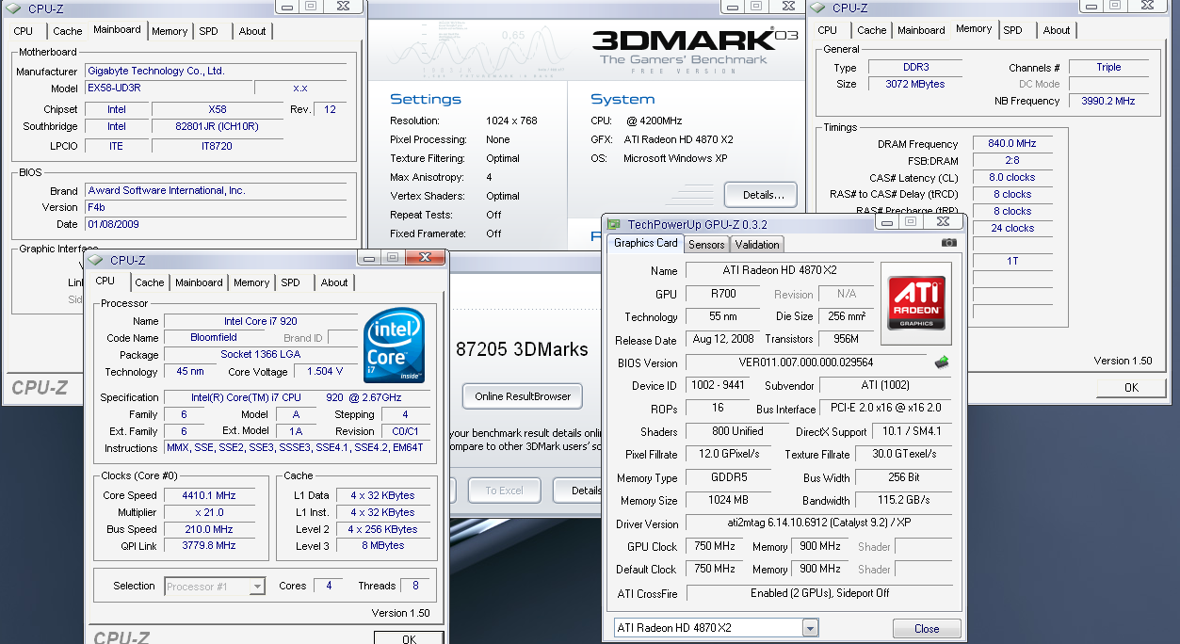Viewport: 1180px width, 644px height.
Task: Click the 87205 3DMarks score text
Action: (x=522, y=349)
